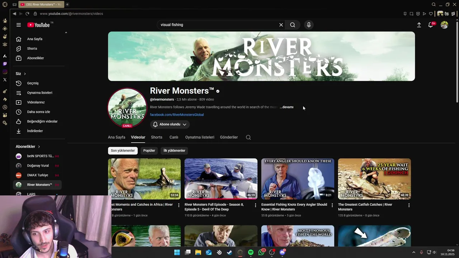This screenshot has width=459, height=258.
Task: Select the Popüler filter chip
Action: point(149,150)
